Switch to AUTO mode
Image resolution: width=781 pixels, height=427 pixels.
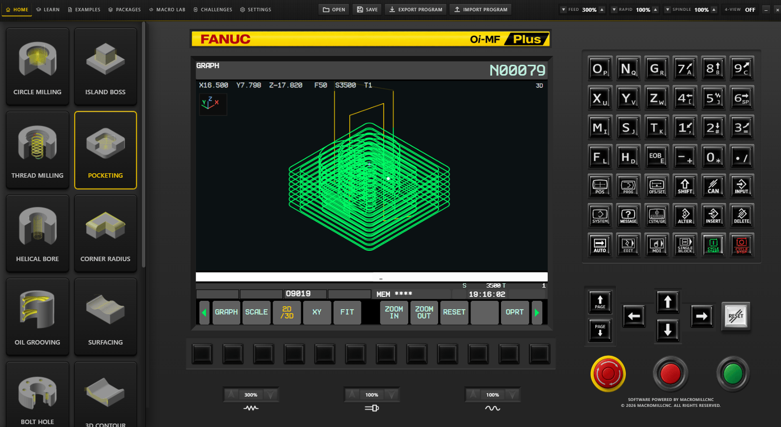tap(600, 245)
